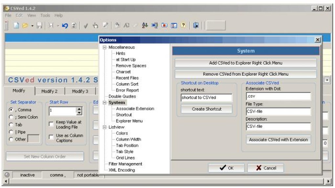Open the Edit menu
Viewport: 335px width, 188px height.
(x=19, y=15)
